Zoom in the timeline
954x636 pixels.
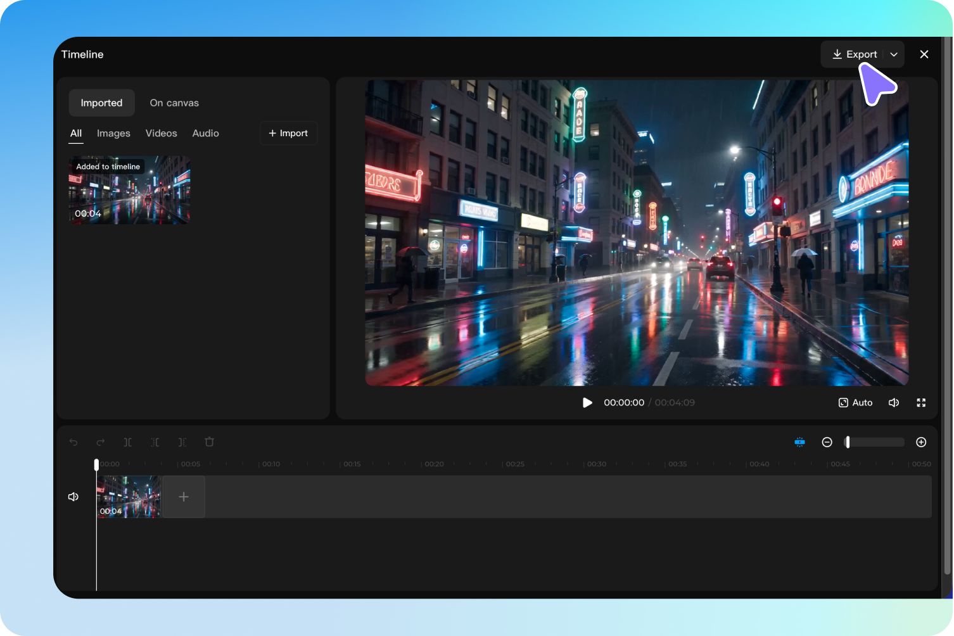coord(921,442)
